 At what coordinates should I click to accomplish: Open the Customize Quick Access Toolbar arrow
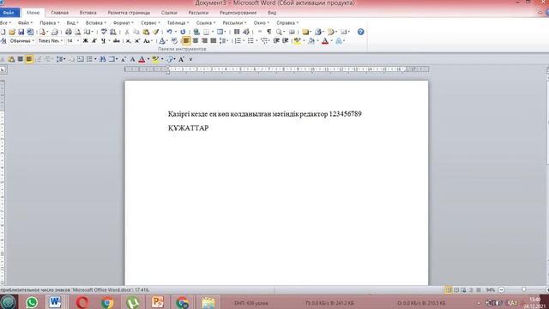pyautogui.click(x=190, y=59)
